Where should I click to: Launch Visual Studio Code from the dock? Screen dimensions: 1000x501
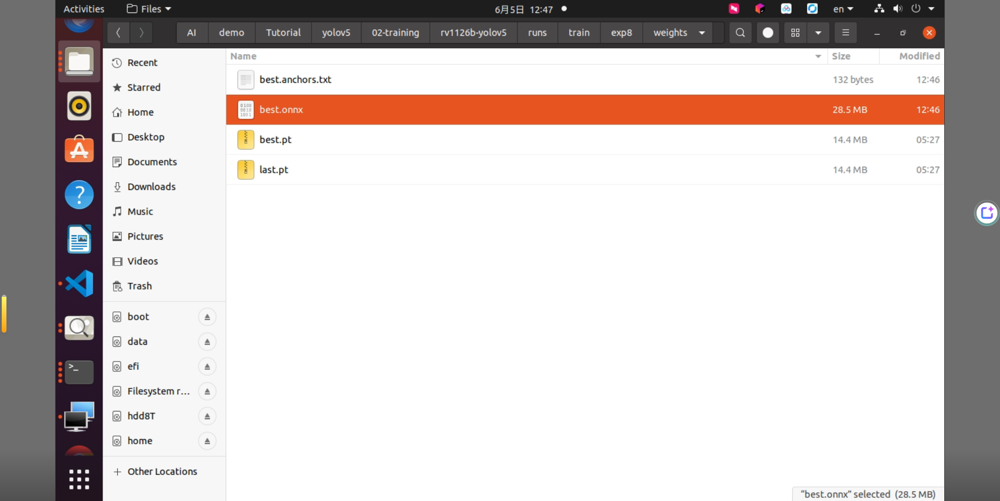click(x=79, y=284)
